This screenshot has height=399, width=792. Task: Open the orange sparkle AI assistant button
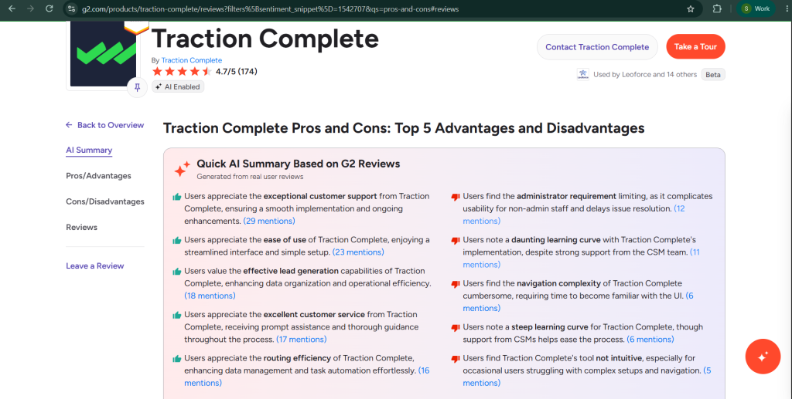pos(763,357)
